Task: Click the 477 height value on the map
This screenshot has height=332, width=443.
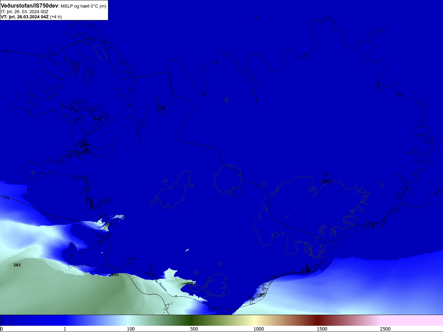Action: point(190,284)
